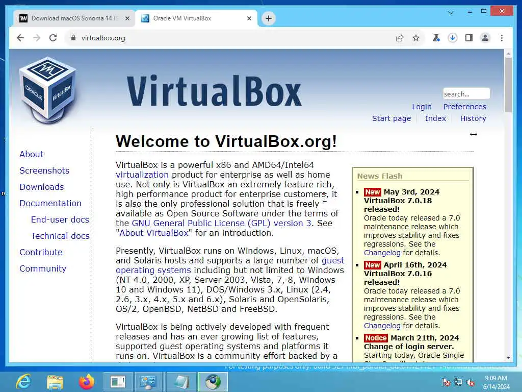
Task: Open the History link
Action: click(x=473, y=118)
